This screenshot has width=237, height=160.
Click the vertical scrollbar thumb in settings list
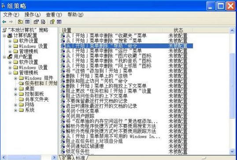(x=232, y=86)
